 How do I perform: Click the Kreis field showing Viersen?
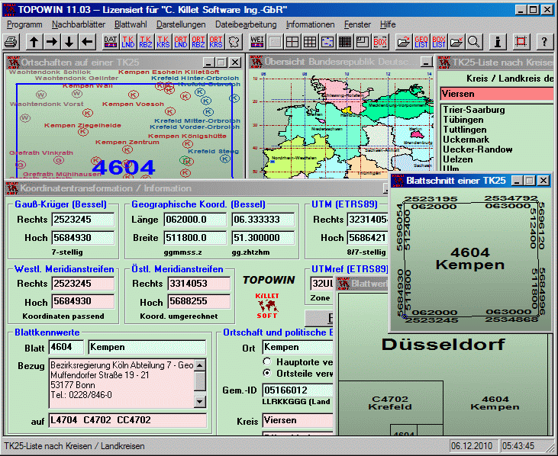coord(298,420)
